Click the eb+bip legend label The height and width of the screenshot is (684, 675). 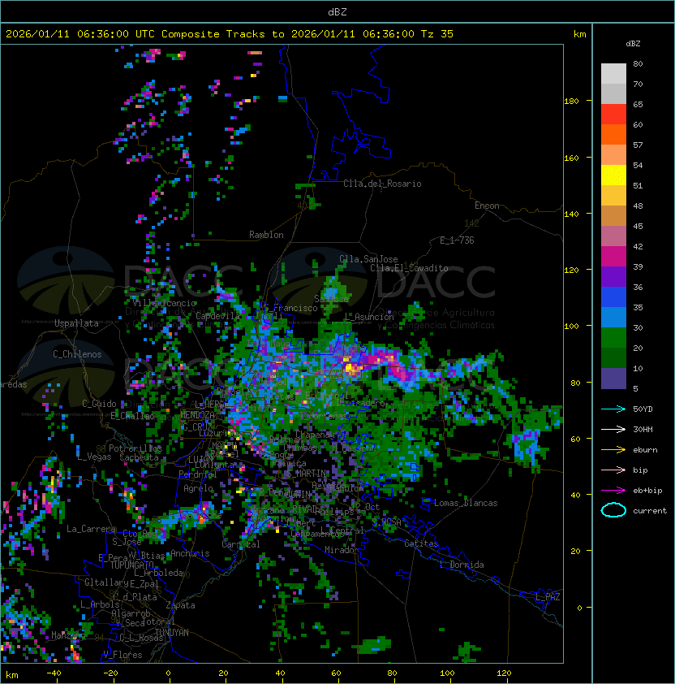(x=647, y=491)
